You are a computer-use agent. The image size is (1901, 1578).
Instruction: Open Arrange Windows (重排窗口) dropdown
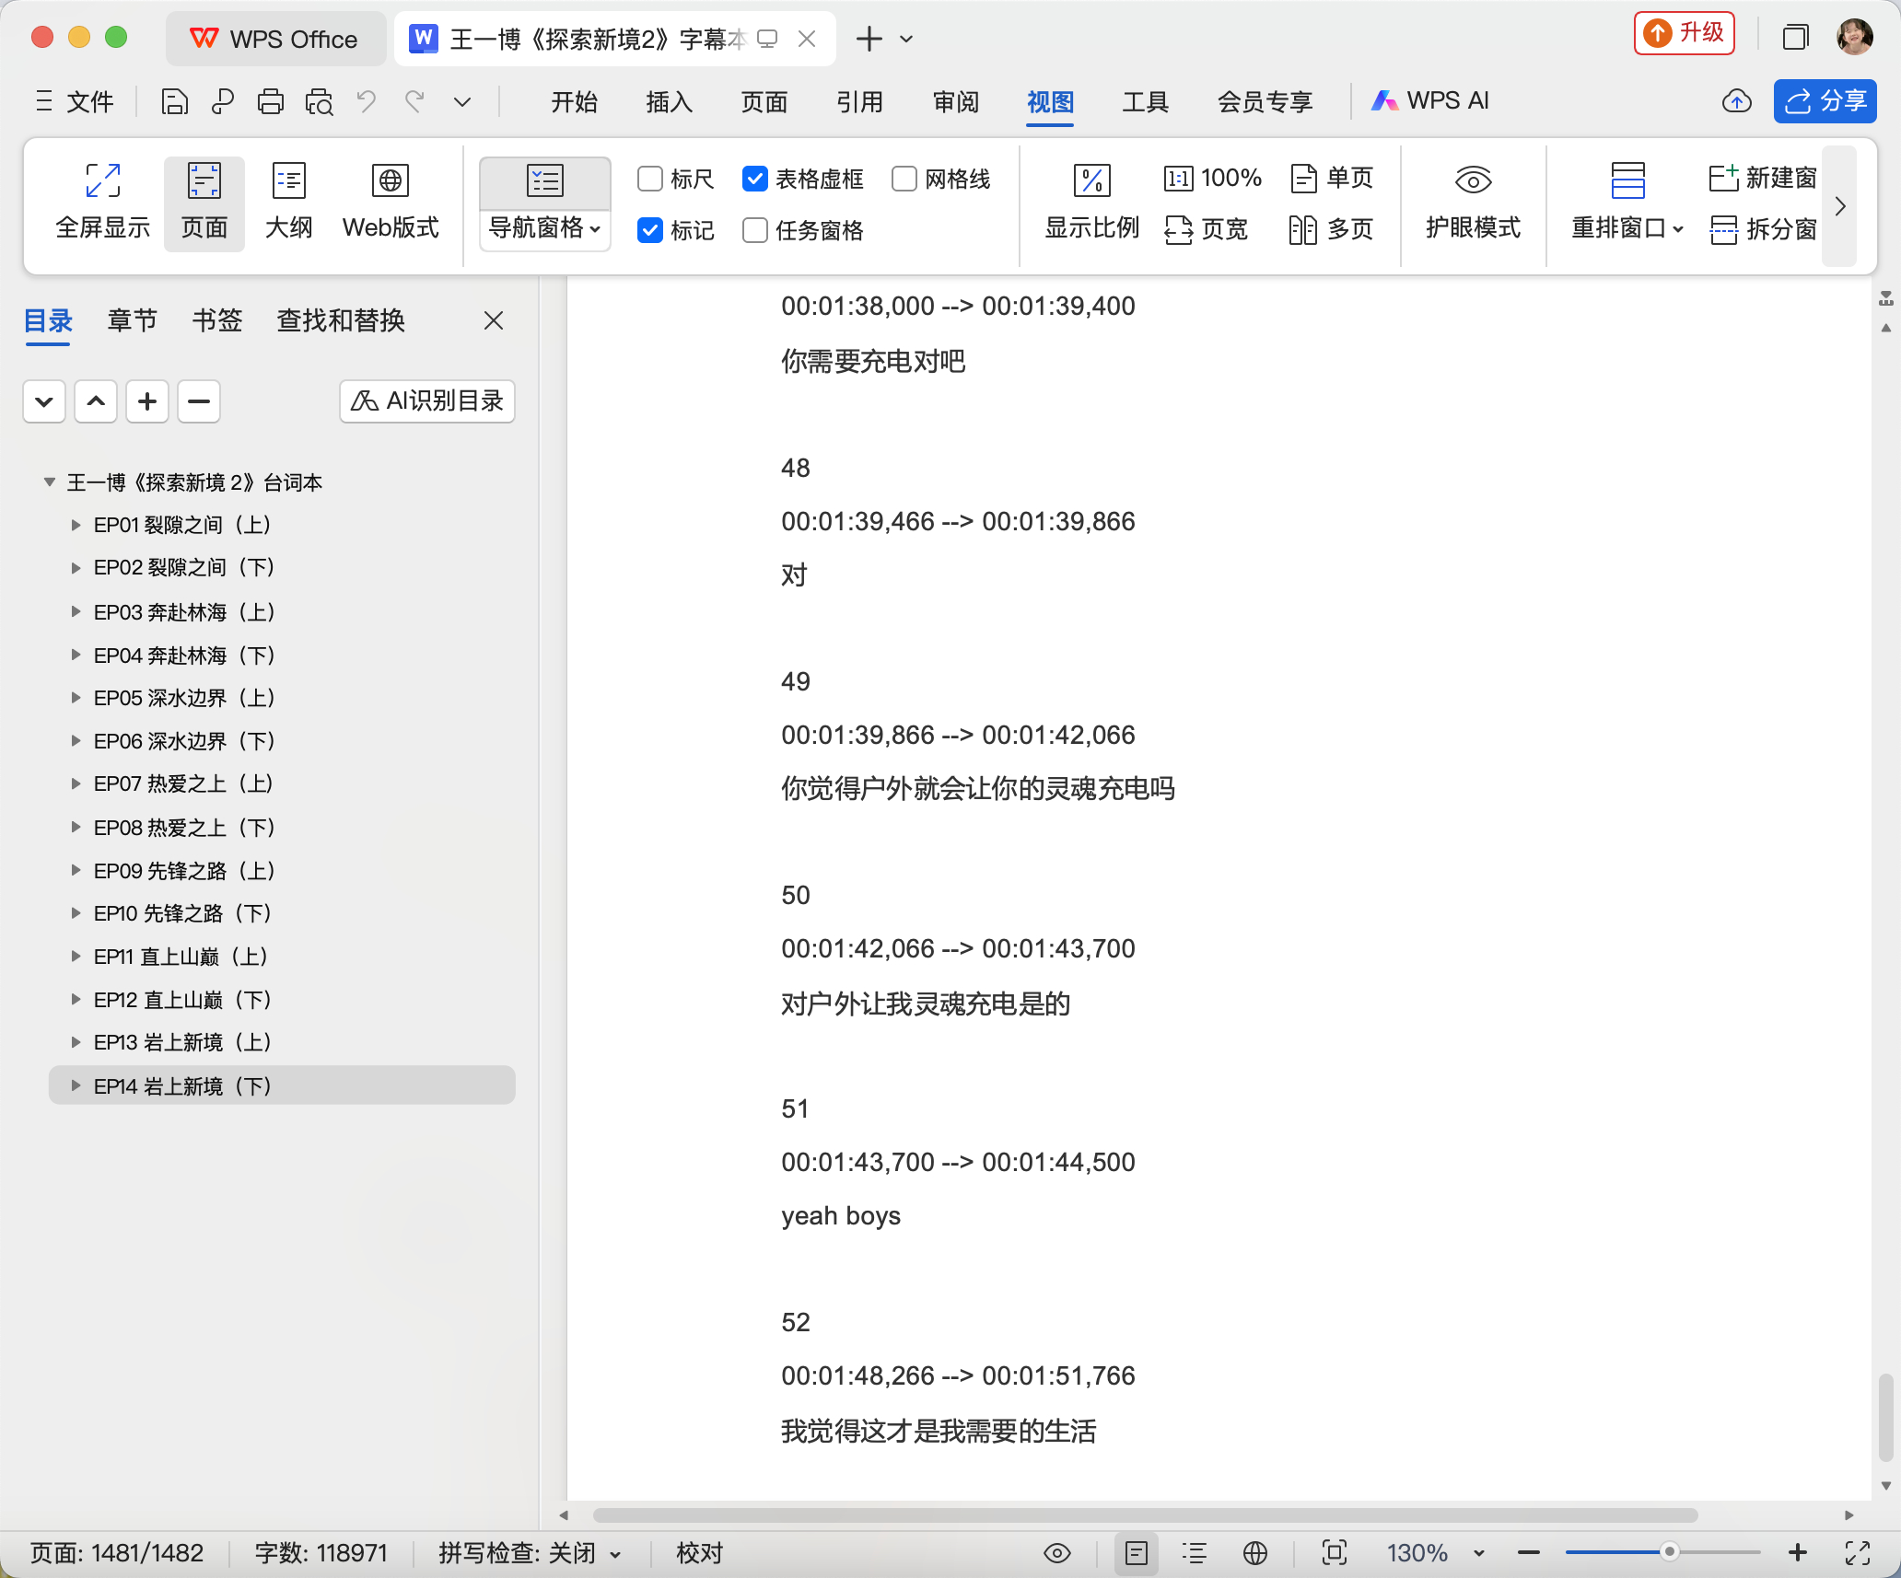coord(1627,227)
